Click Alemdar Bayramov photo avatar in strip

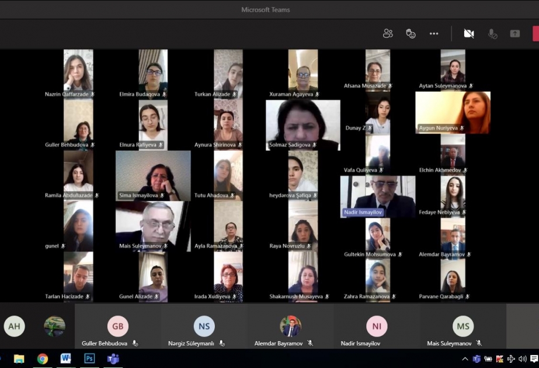click(x=290, y=326)
